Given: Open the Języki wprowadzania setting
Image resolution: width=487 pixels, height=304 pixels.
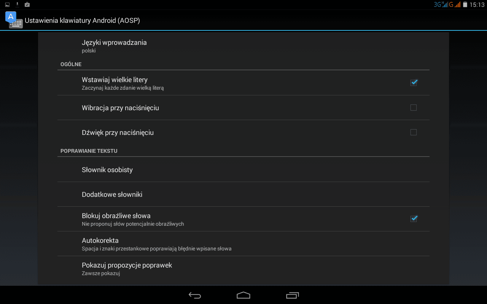Looking at the screenshot, I should tap(243, 46).
